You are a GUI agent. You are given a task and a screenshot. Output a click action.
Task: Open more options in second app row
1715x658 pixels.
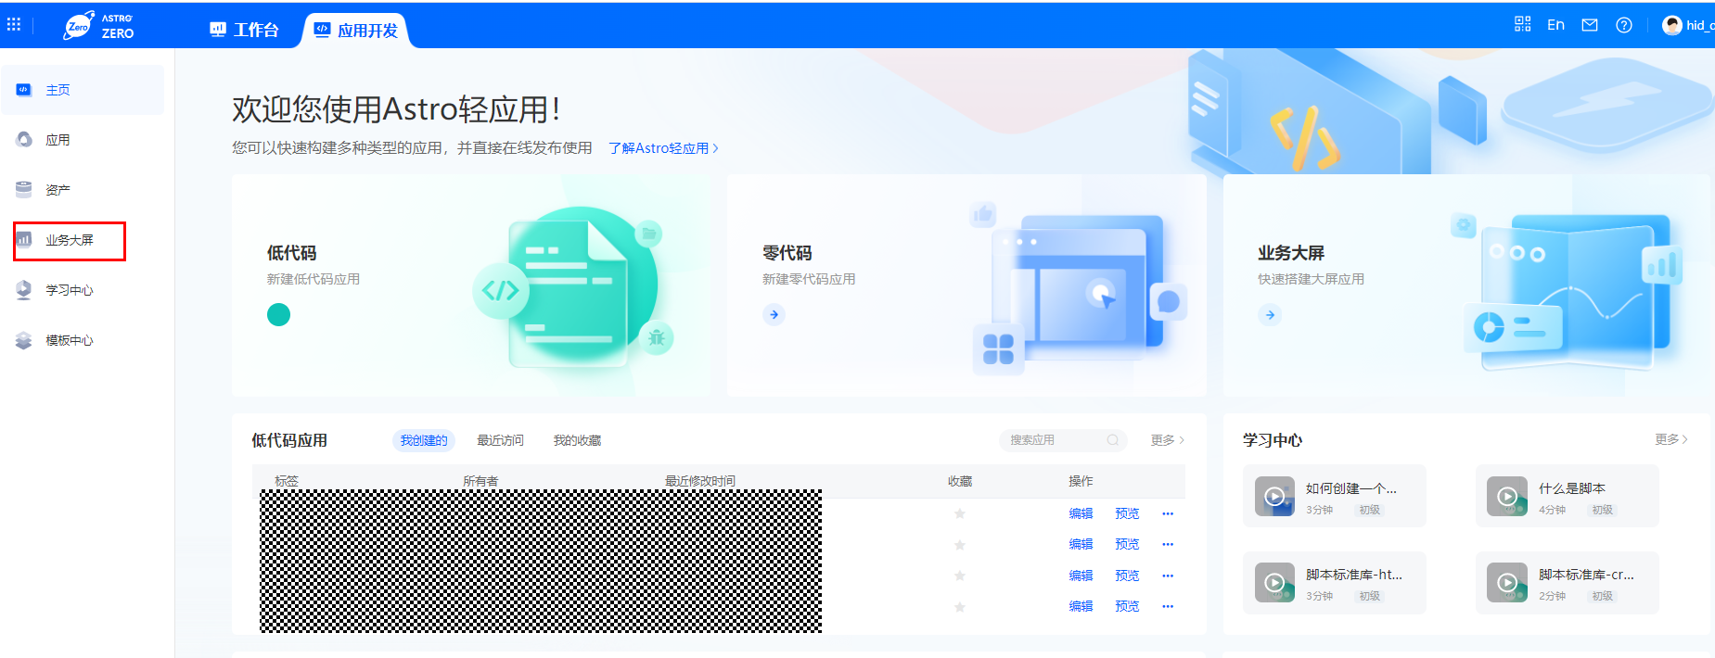point(1168,544)
